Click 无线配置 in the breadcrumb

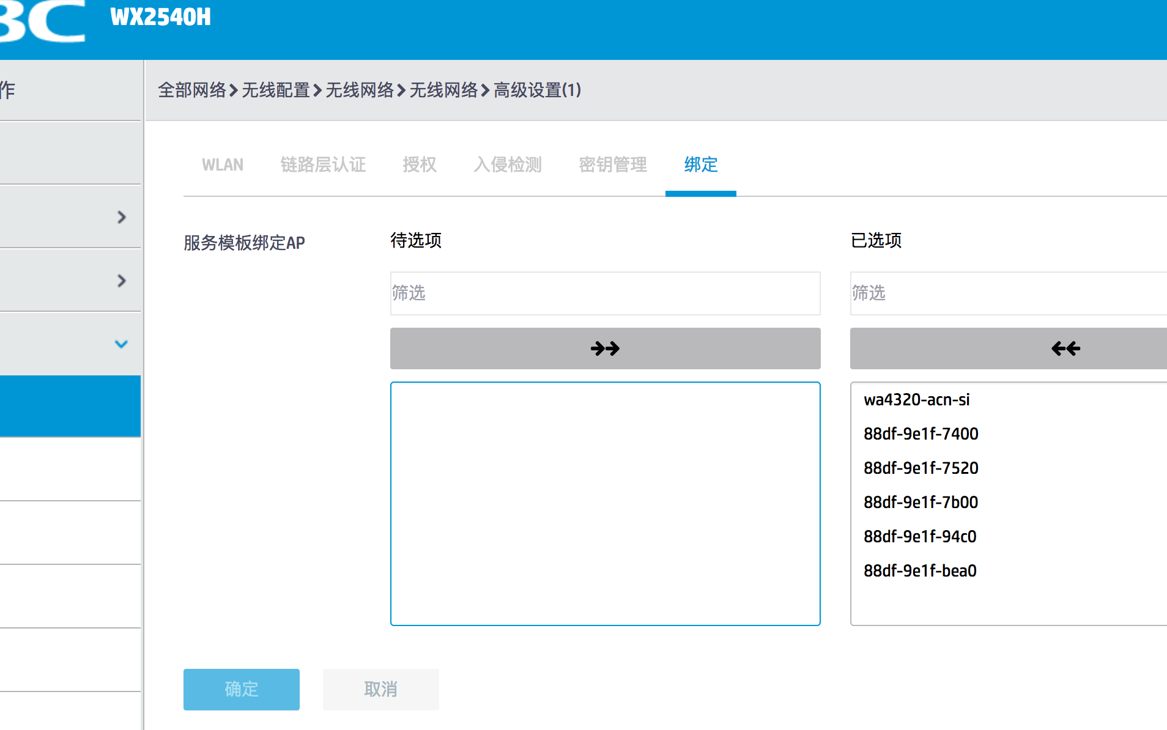[276, 90]
